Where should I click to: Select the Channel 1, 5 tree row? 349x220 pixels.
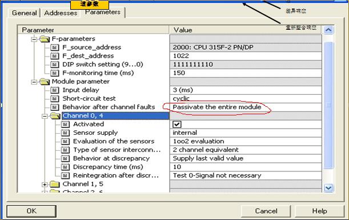point(83,184)
